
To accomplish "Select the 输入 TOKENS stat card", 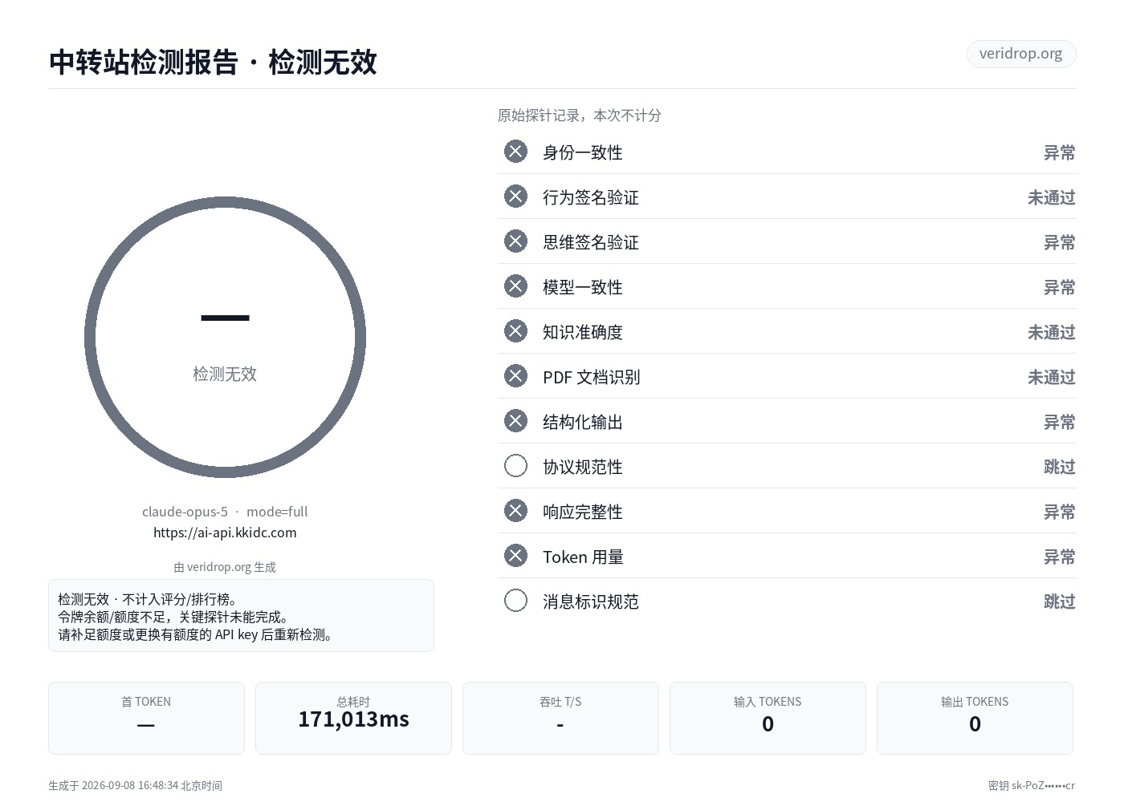I will (768, 718).
